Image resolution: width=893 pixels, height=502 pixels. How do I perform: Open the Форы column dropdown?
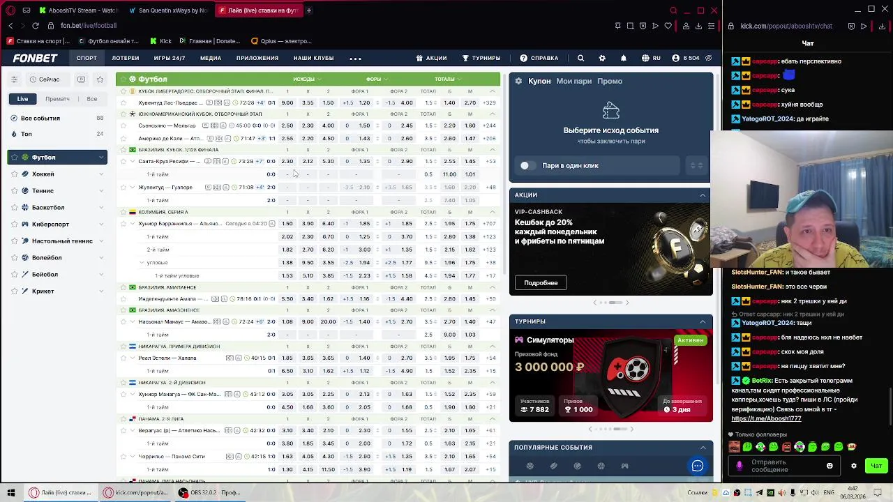[376, 79]
